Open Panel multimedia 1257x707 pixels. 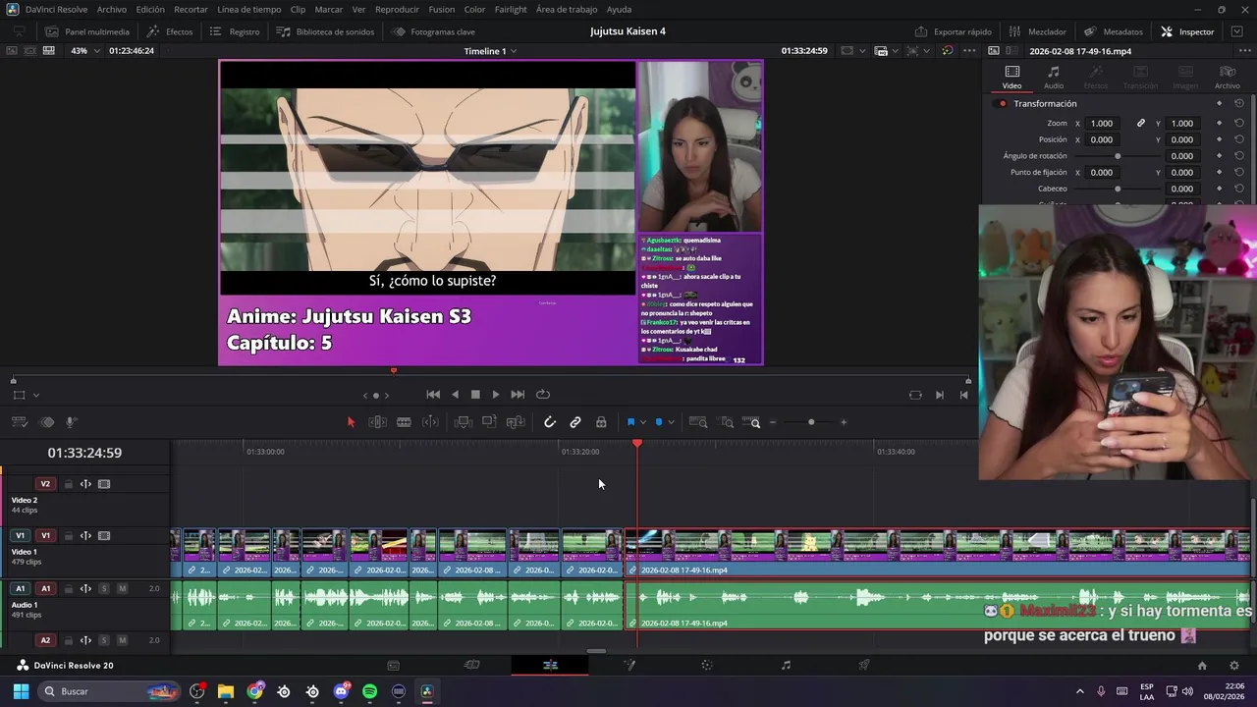[x=85, y=31]
